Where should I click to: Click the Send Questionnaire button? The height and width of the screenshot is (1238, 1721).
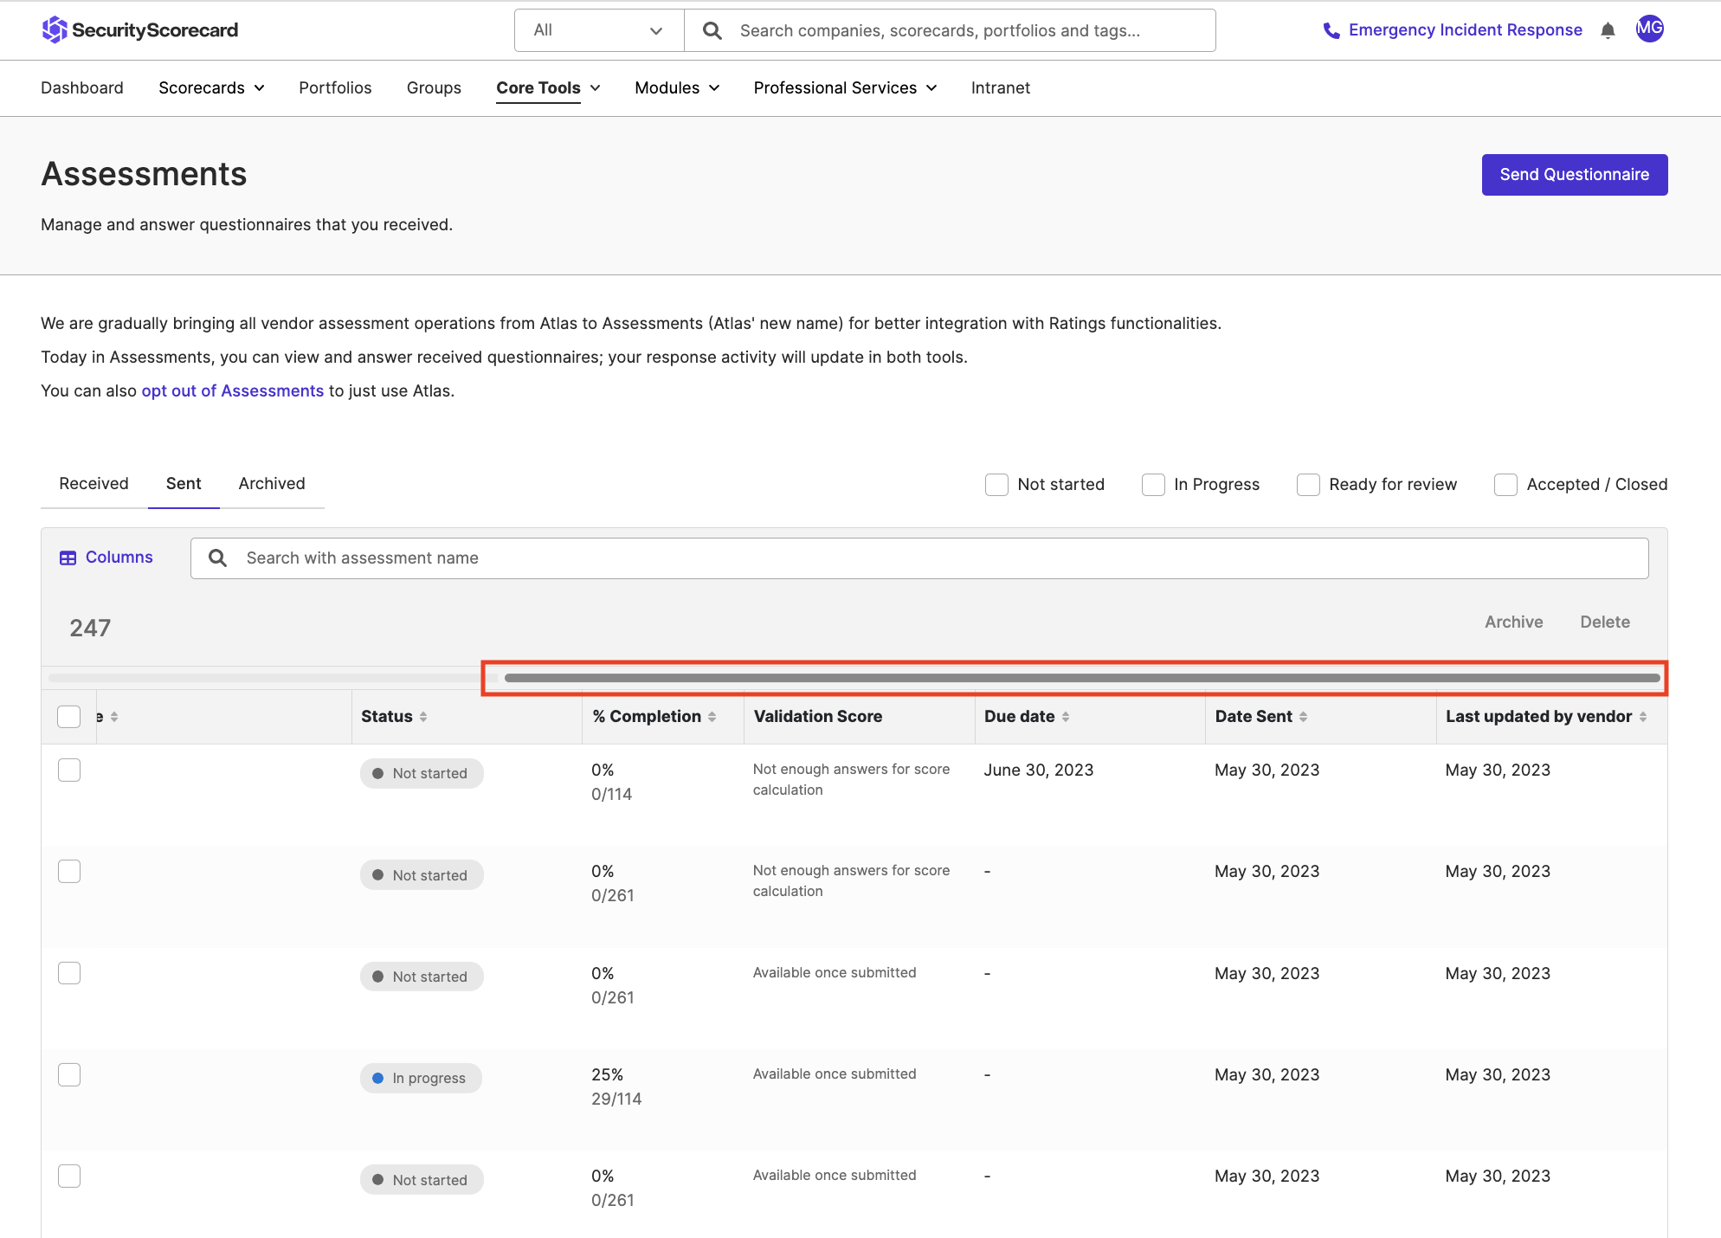coord(1574,174)
